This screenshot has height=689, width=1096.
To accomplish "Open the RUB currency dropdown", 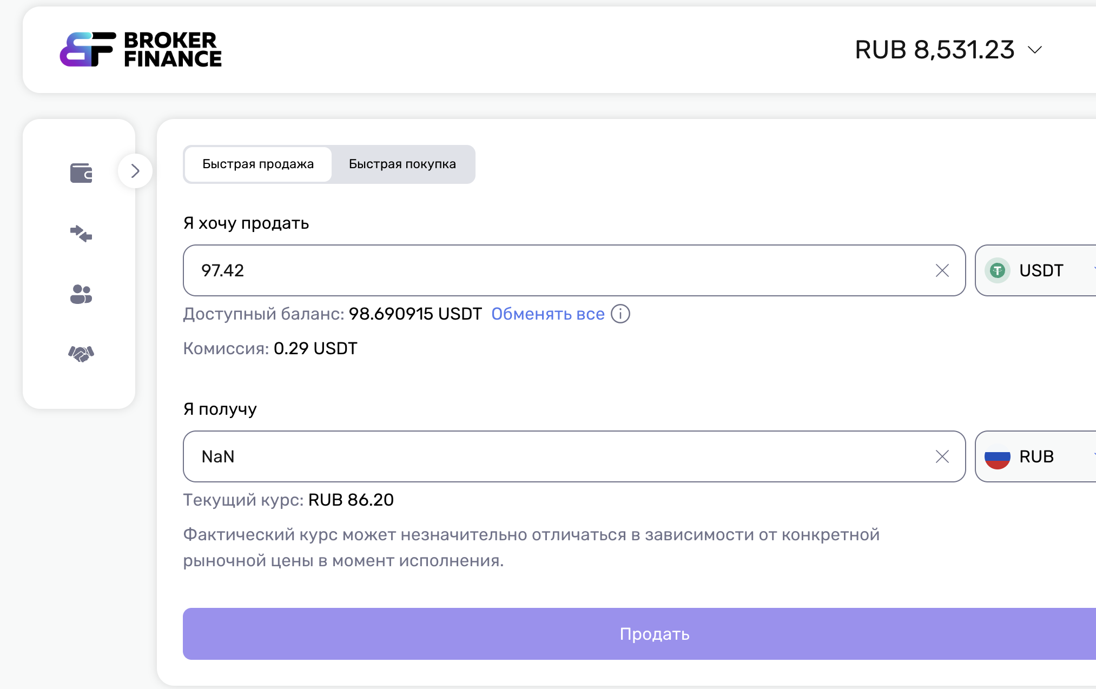I will [x=1036, y=456].
